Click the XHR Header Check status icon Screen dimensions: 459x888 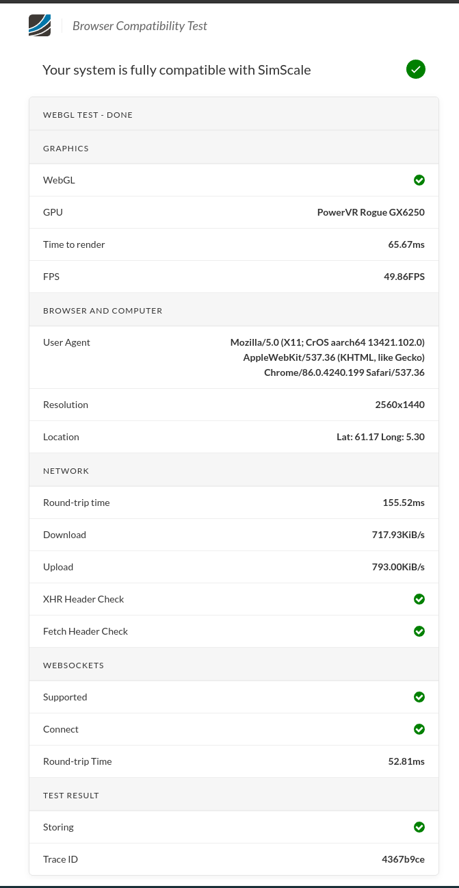(x=419, y=599)
